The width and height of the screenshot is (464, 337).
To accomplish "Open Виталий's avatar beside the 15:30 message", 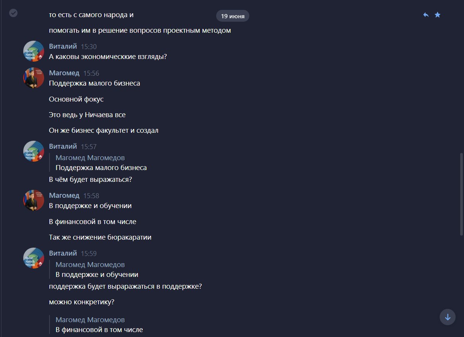I will tap(34, 51).
